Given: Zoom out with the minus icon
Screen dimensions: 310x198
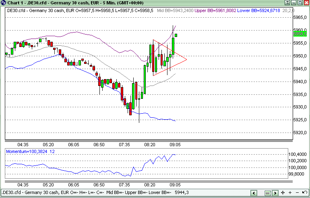Looking at the screenshot, I should point(297,192).
